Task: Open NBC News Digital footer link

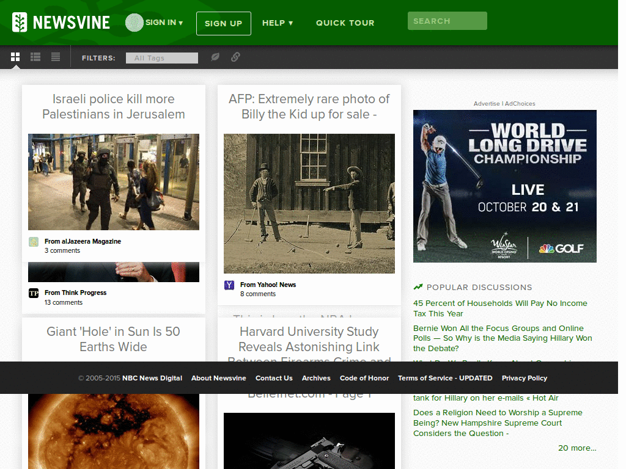Action: 152,378
